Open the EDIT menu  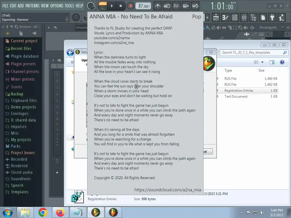coord(13,6)
